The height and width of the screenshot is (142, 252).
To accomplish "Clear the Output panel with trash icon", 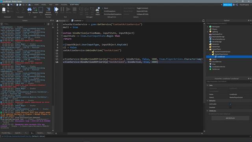I will (x=48, y=24).
